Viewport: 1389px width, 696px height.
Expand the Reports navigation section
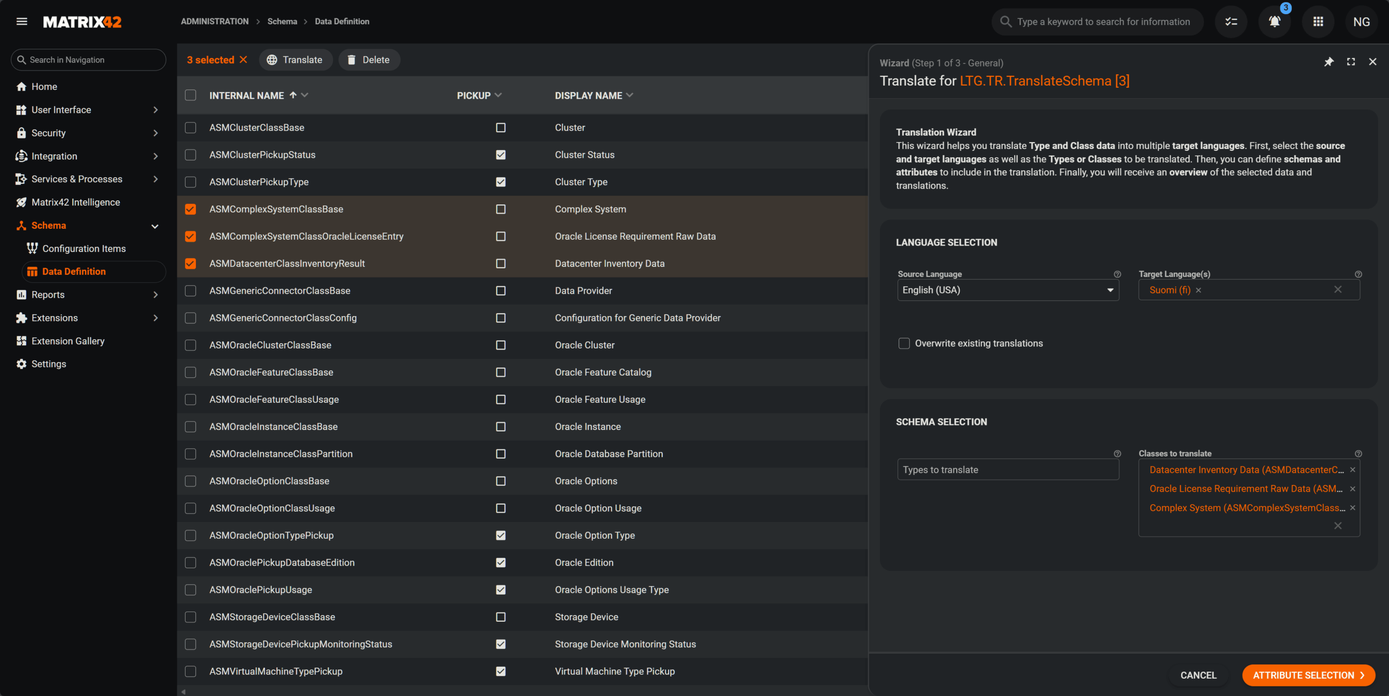156,295
